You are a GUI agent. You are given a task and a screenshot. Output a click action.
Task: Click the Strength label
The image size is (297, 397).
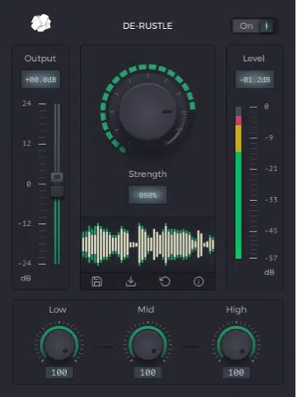coord(148,174)
